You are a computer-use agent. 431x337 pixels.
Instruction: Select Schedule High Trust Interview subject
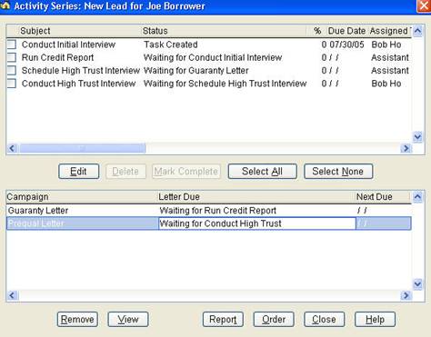(x=81, y=71)
